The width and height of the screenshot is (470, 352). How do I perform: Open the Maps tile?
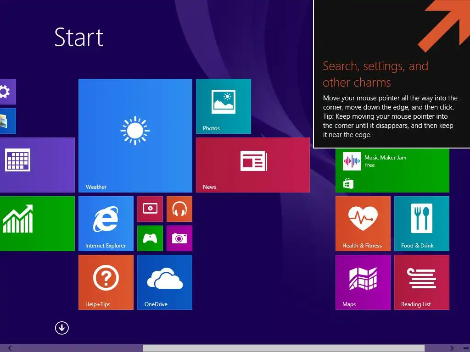[363, 282]
